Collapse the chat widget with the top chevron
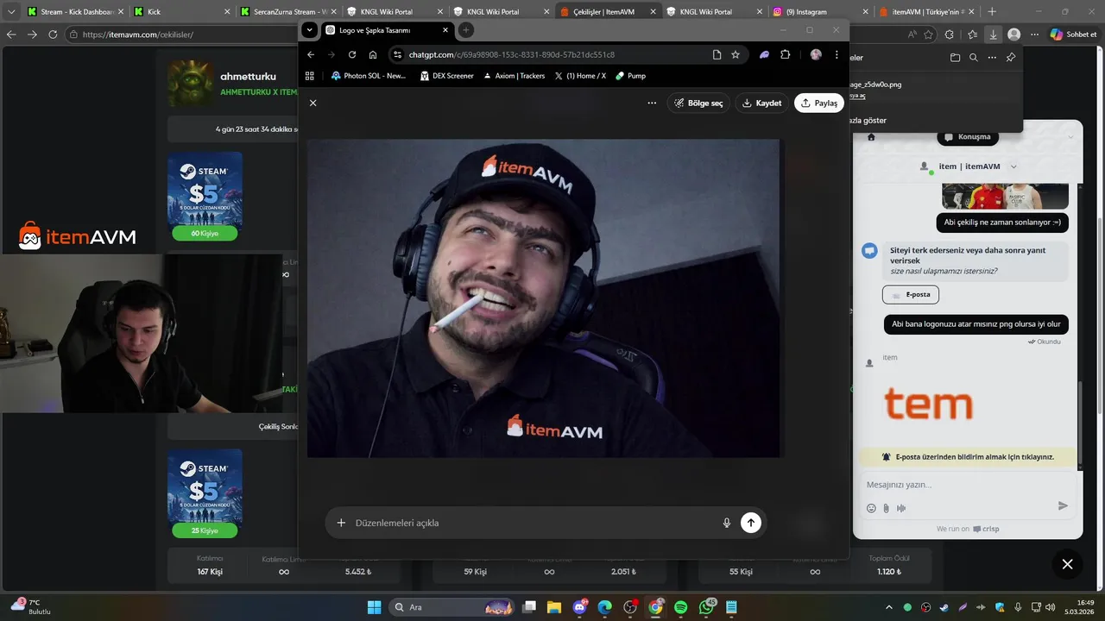Viewport: 1105px width, 621px height. pyautogui.click(x=1070, y=137)
